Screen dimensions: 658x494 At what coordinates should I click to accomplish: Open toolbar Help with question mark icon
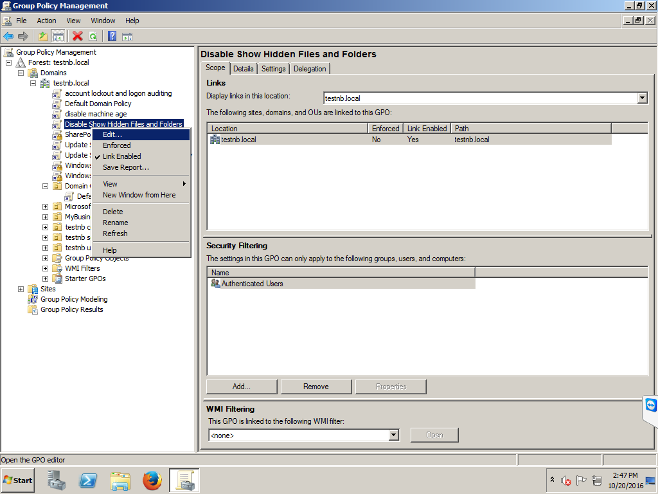tap(111, 36)
